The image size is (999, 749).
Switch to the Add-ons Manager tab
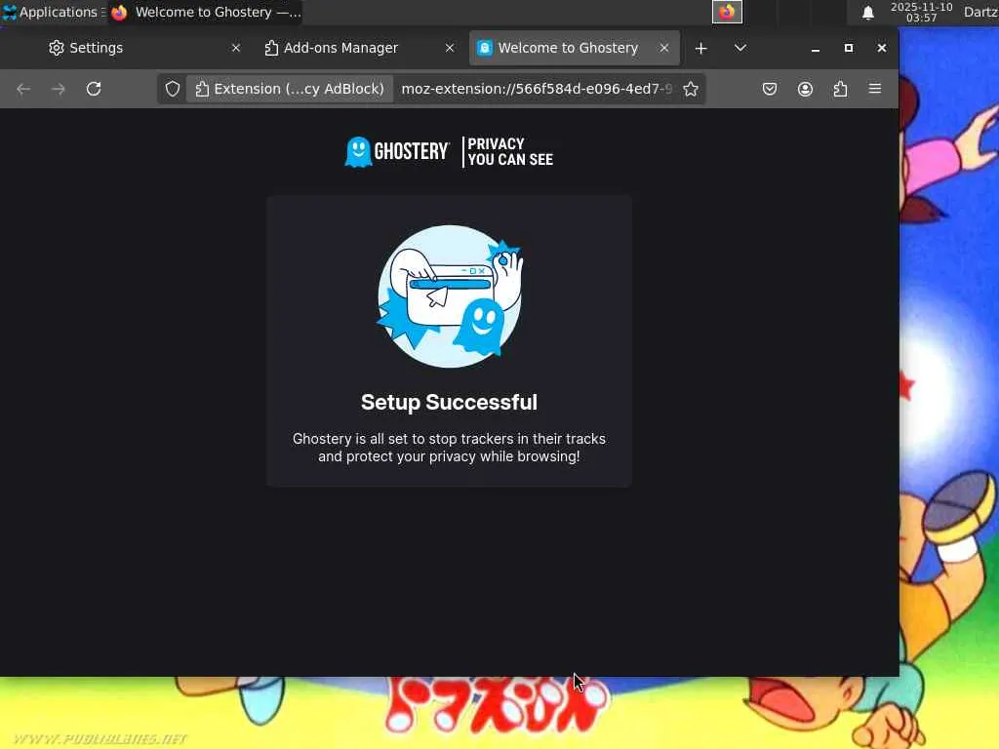tap(360, 49)
